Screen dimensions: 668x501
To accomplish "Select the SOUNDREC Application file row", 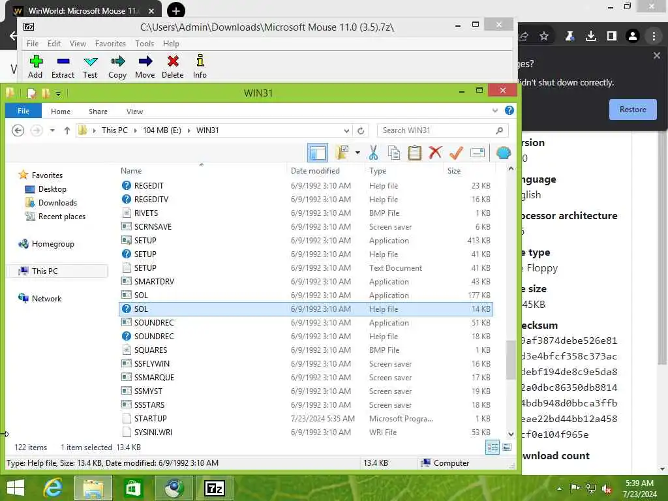I will pyautogui.click(x=306, y=322).
